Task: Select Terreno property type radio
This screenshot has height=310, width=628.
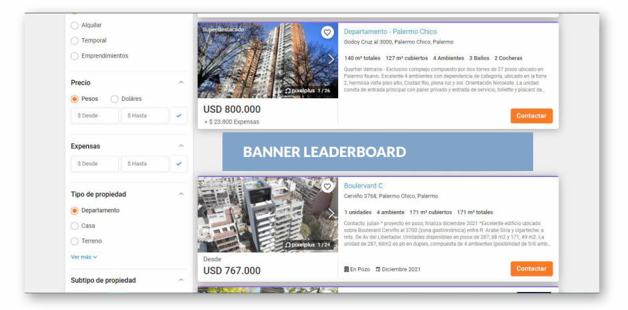Action: [x=75, y=241]
